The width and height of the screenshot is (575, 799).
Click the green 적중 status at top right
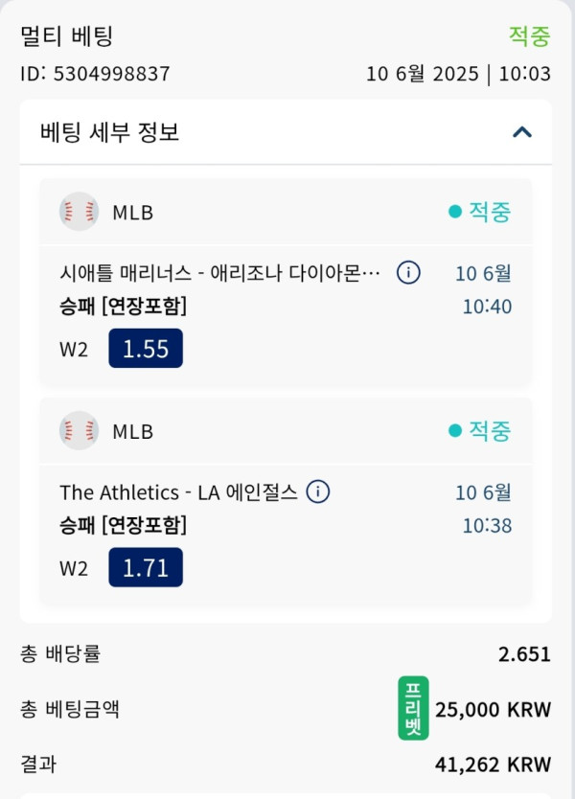530,36
